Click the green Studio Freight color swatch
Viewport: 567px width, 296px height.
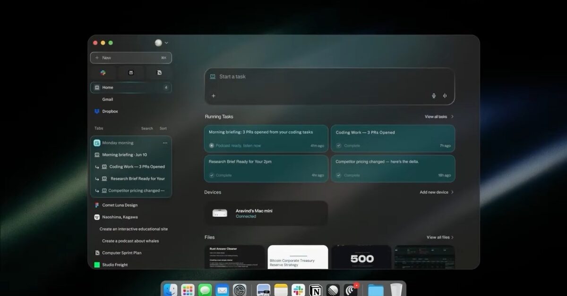click(97, 264)
